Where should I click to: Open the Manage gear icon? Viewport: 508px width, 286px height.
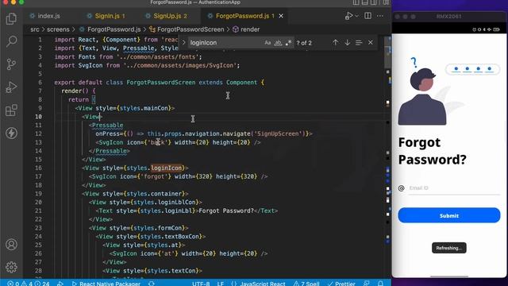(11, 267)
